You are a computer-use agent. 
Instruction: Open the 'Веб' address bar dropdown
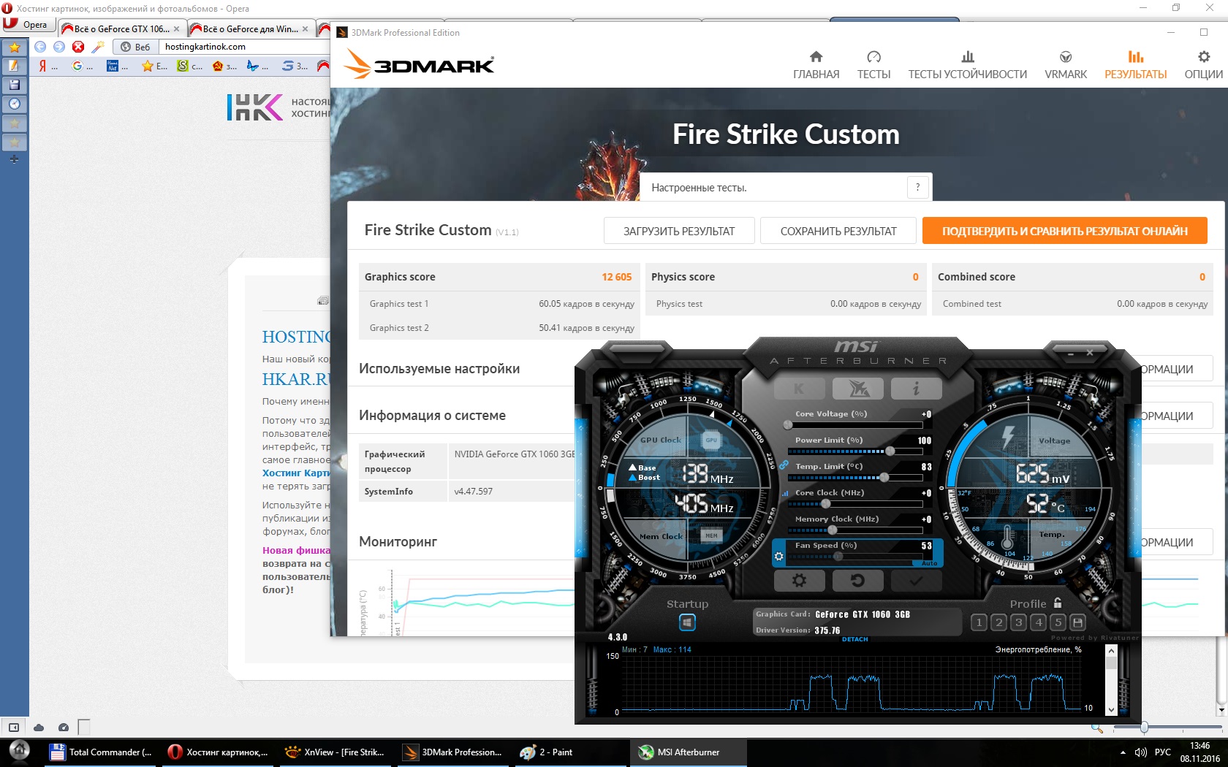click(135, 47)
